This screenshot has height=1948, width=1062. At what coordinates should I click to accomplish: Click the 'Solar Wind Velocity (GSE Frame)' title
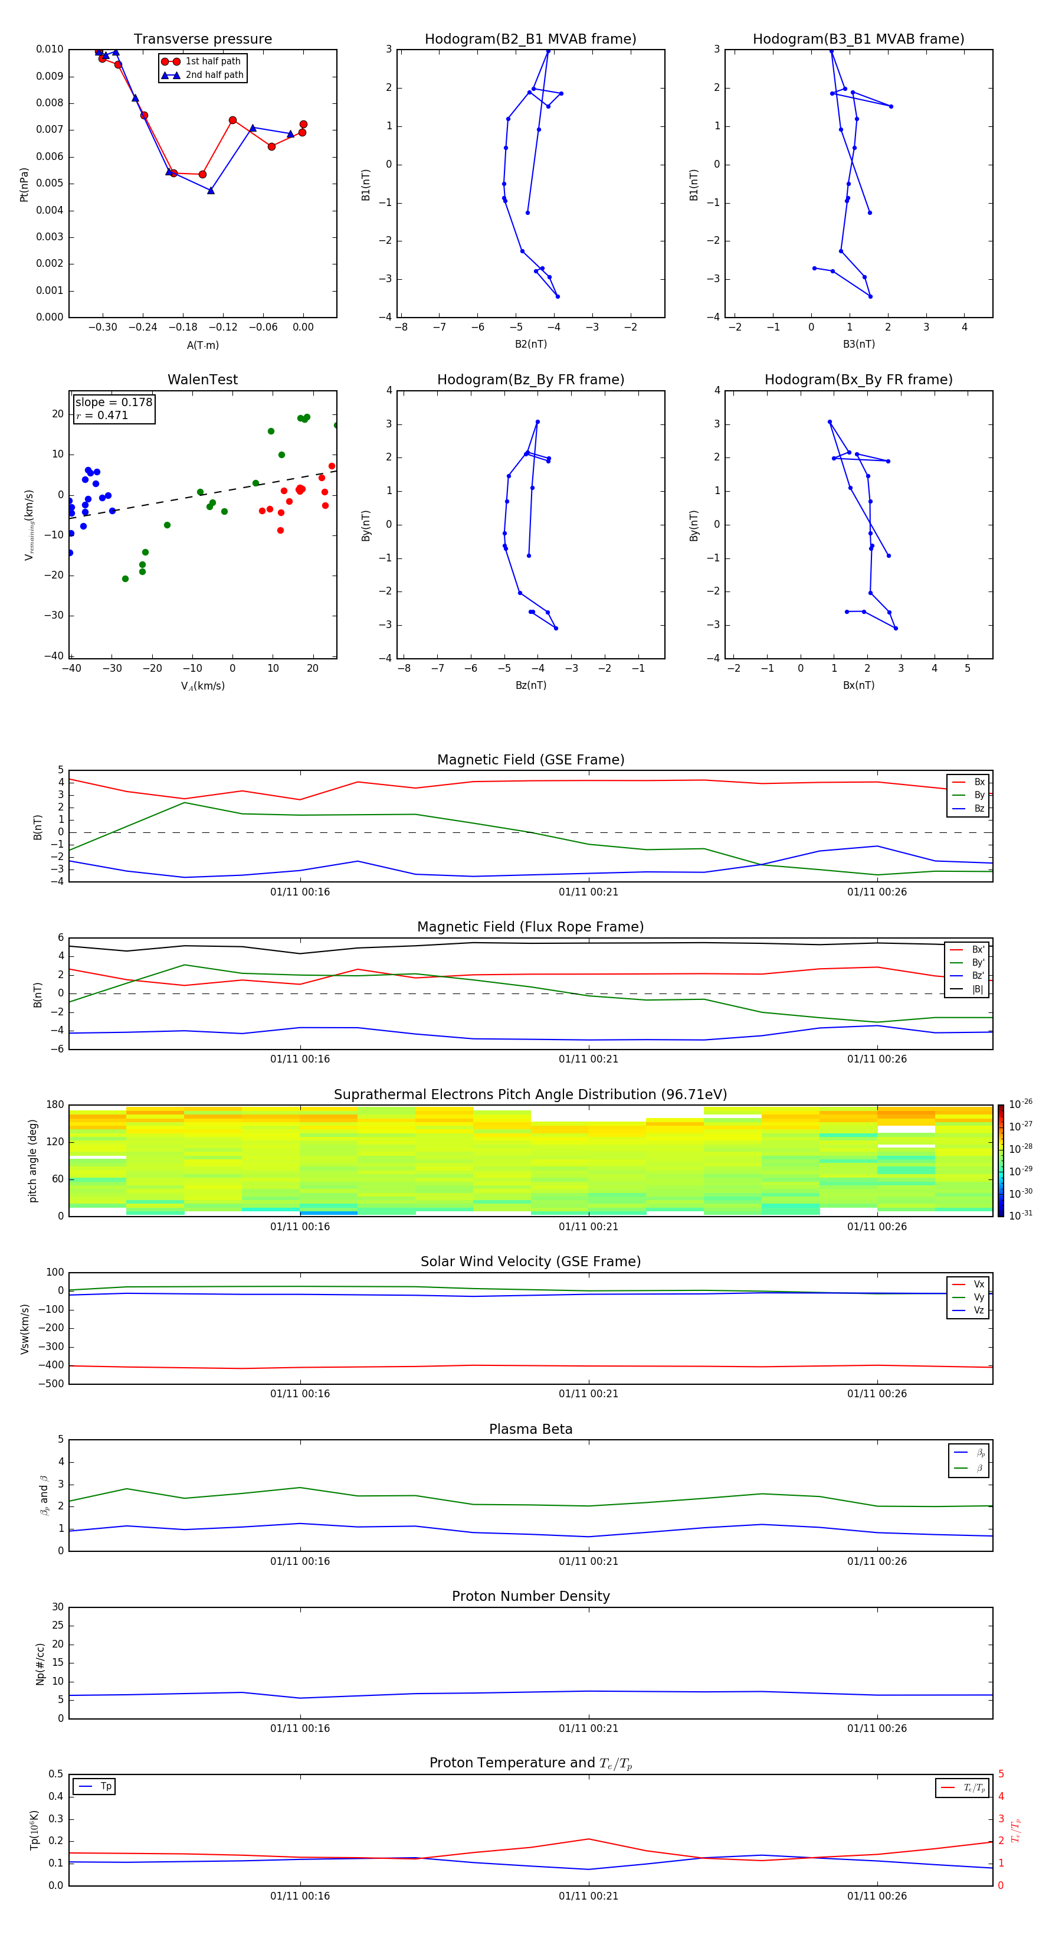point(530,1262)
